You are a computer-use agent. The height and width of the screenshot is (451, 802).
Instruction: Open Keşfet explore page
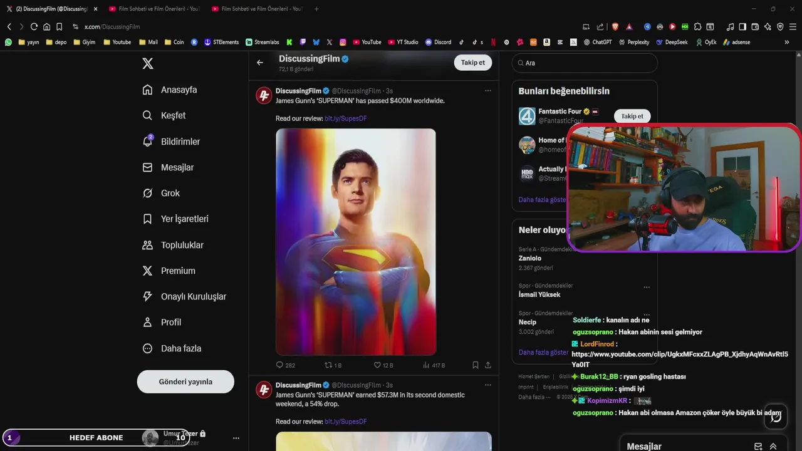[164, 115]
